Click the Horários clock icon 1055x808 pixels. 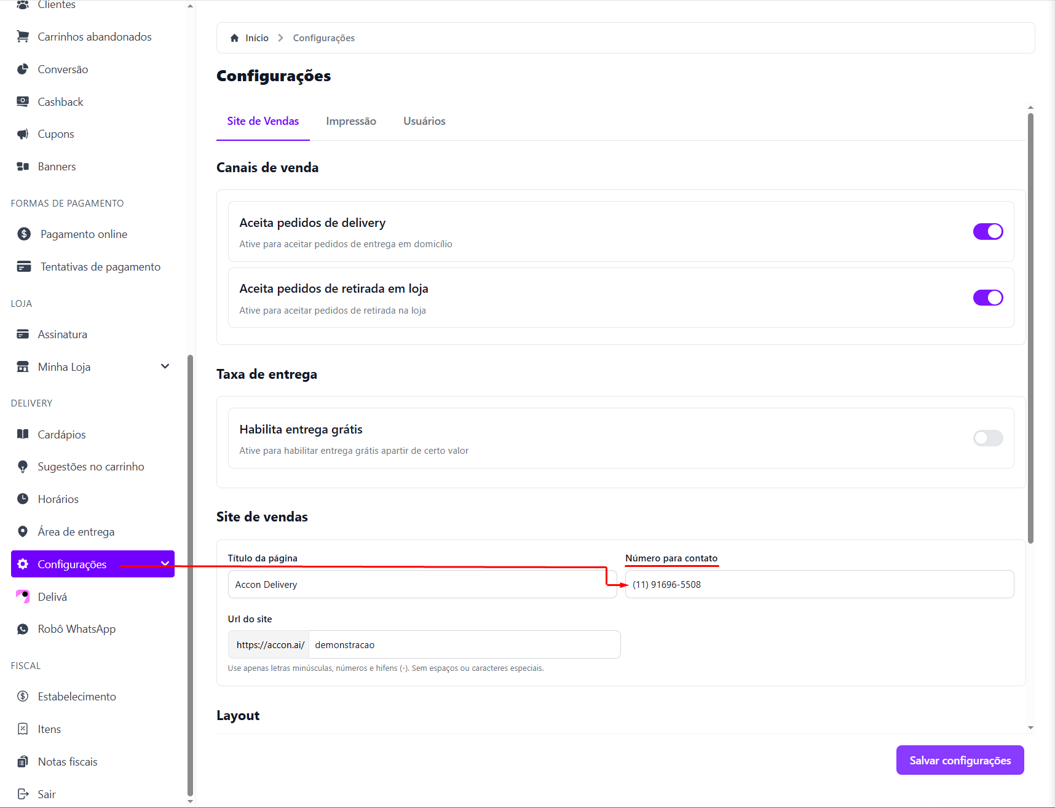tap(23, 499)
